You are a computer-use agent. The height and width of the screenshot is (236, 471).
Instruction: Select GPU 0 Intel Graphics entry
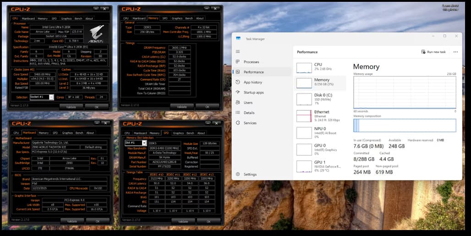(x=320, y=149)
